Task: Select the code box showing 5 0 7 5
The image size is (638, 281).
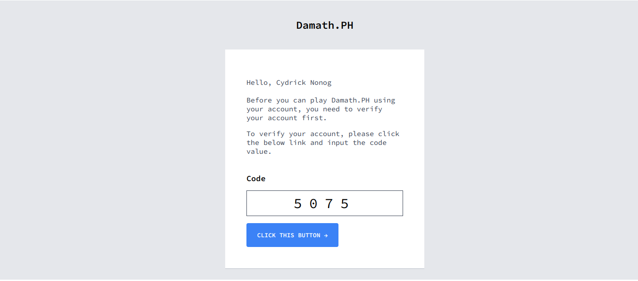Action: [324, 203]
